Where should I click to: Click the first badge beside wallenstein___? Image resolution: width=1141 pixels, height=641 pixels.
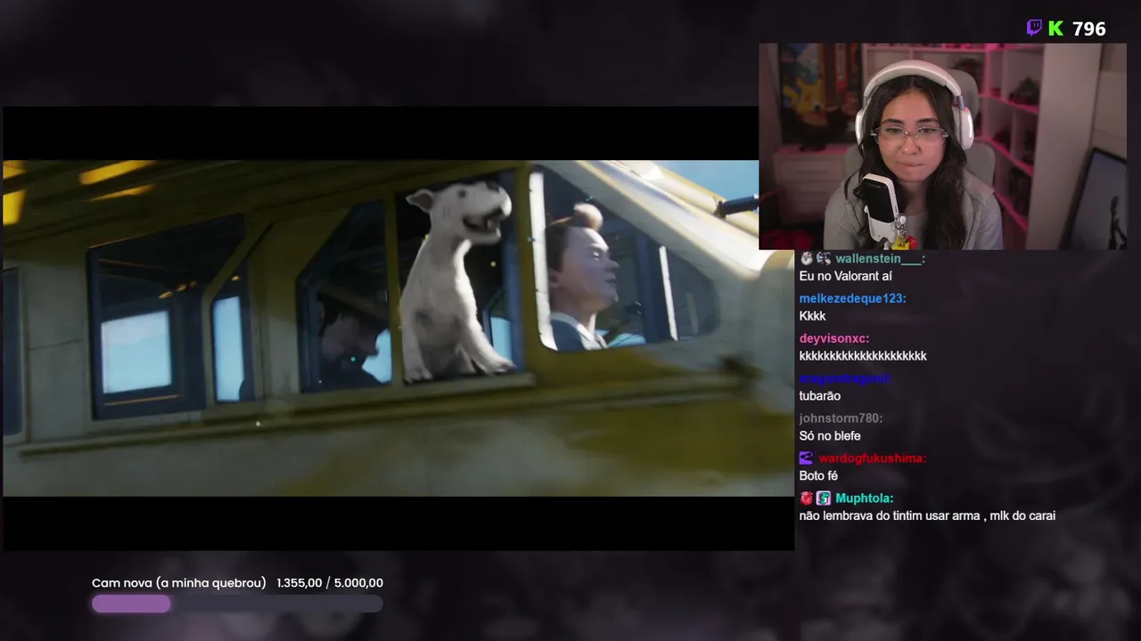point(807,258)
